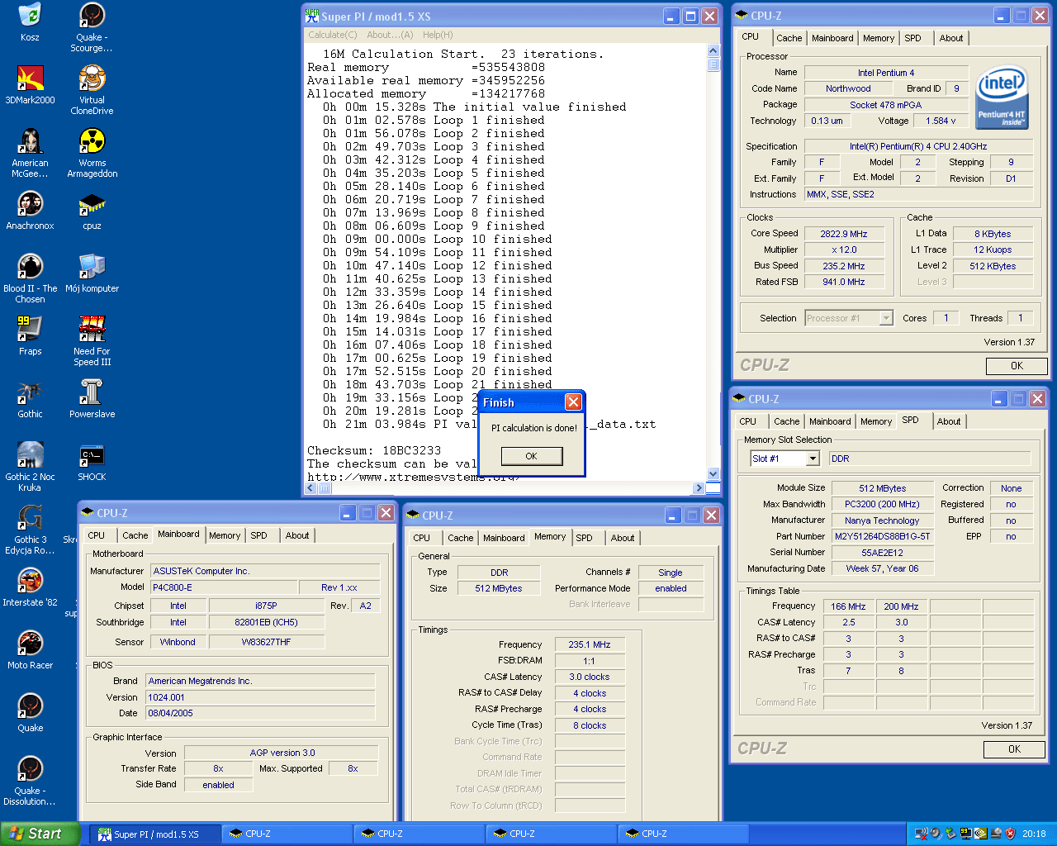The image size is (1057, 846).
Task: Launch Blood II - The Chosen shortcut
Action: [x=30, y=279]
